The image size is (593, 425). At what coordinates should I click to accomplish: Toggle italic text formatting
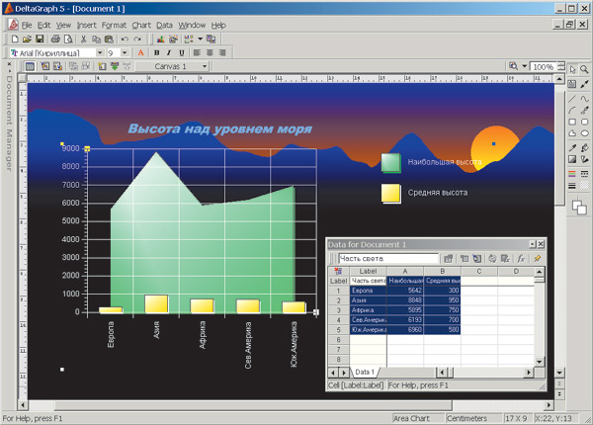click(x=169, y=52)
